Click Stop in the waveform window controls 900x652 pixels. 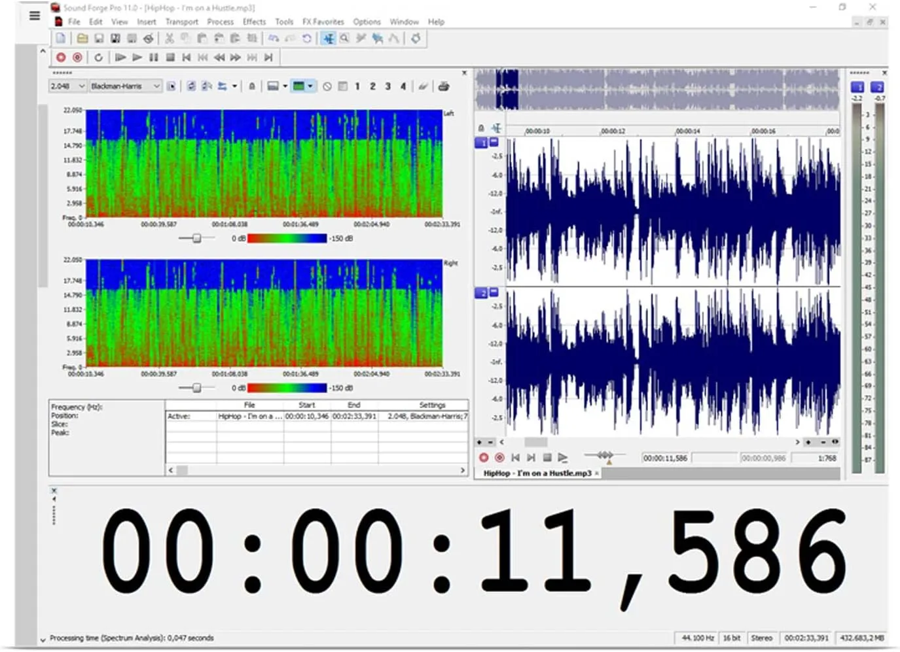pyautogui.click(x=548, y=457)
